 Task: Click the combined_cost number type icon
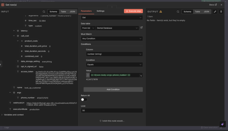pyautogui.click(x=22, y=57)
